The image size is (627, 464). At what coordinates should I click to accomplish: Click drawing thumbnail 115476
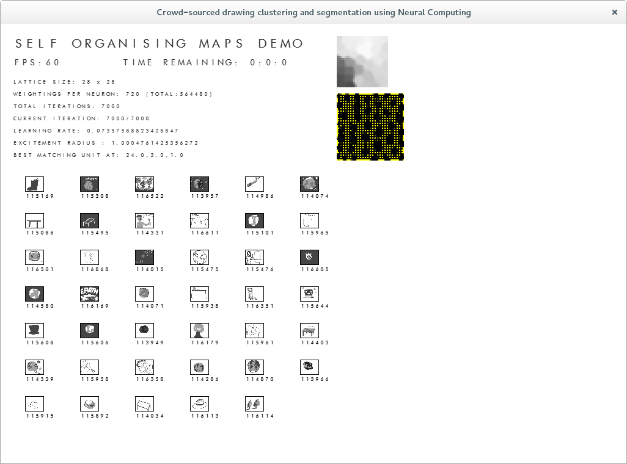point(254,258)
